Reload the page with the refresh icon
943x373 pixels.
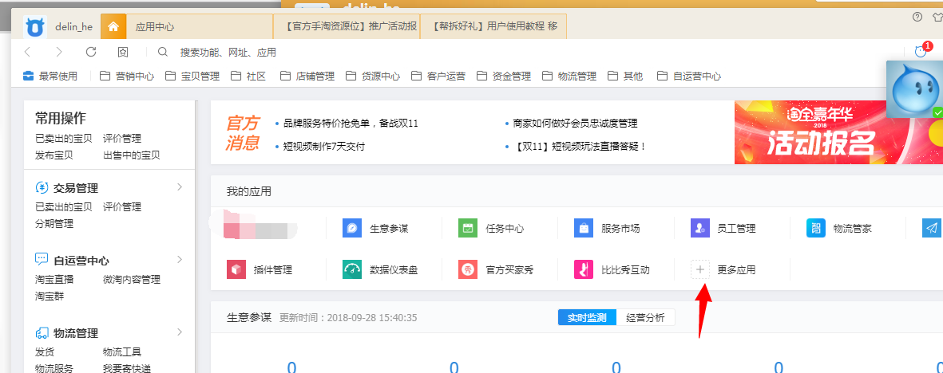point(91,53)
